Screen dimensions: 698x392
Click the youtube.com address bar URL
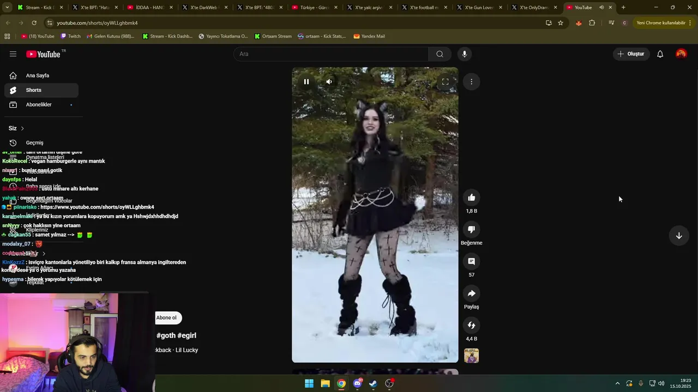(x=97, y=23)
